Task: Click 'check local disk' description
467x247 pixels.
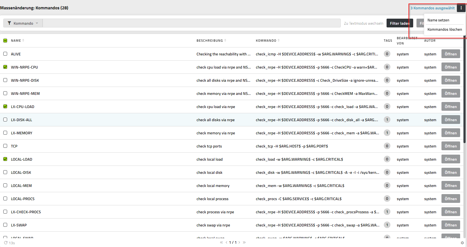Action: pyautogui.click(x=209, y=172)
